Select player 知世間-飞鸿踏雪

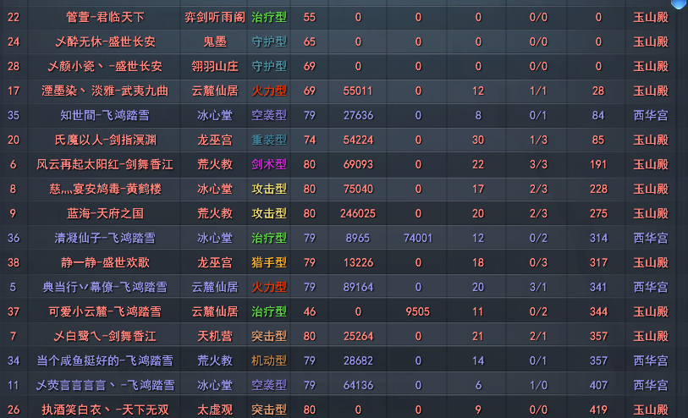point(105,115)
